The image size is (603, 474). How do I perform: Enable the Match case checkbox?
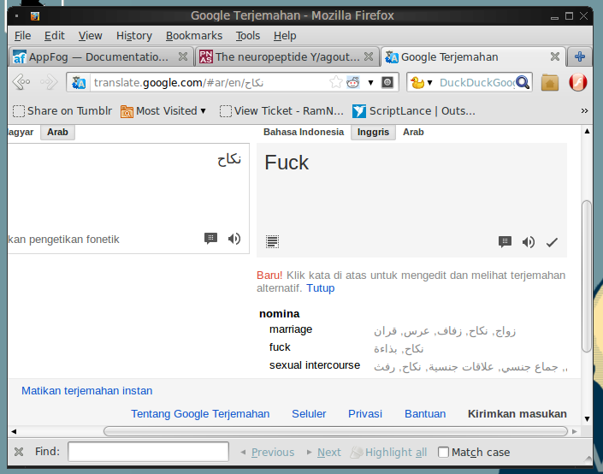(443, 452)
